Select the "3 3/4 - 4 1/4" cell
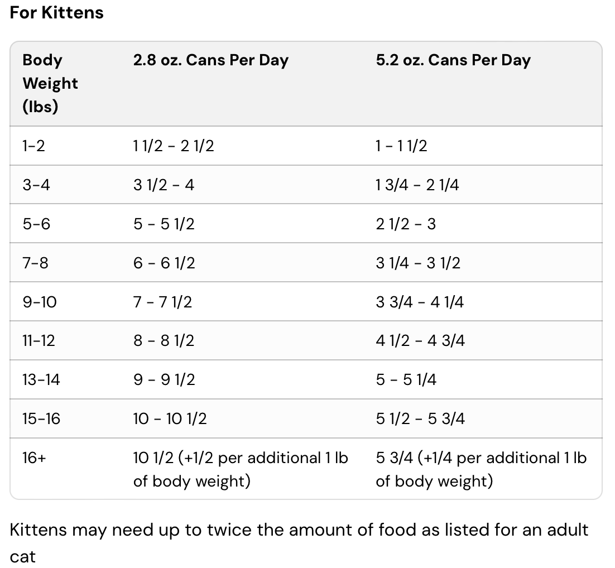This screenshot has width=615, height=568. point(419,302)
